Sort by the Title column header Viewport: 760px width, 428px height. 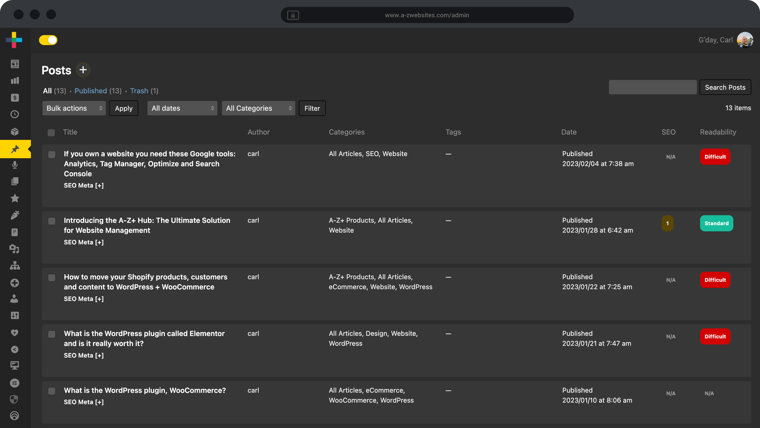coord(70,132)
